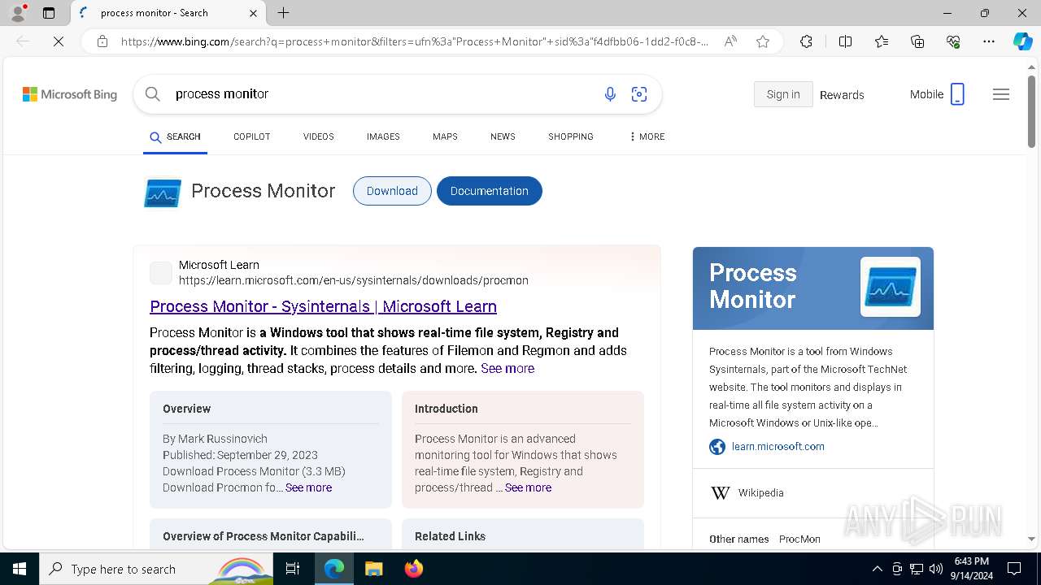Click the Related Links heading
This screenshot has width=1041, height=585.
coord(450,536)
